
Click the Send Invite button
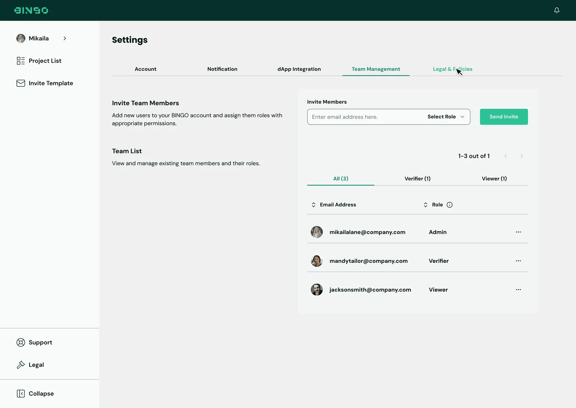click(504, 117)
